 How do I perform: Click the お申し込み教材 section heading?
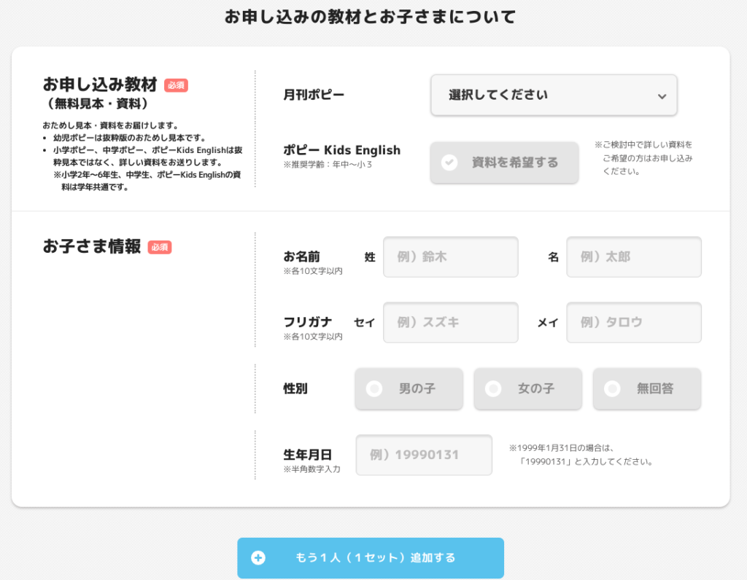100,85
